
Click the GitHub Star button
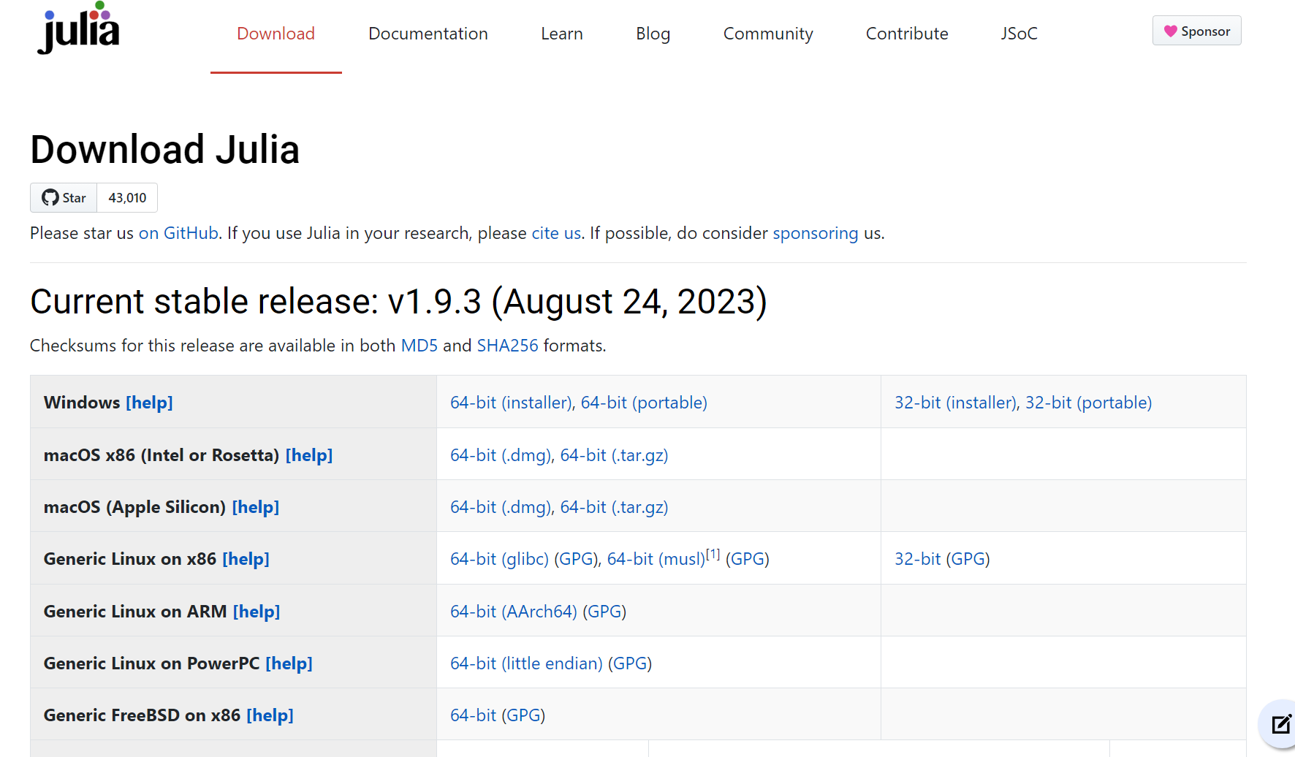pyautogui.click(x=64, y=198)
